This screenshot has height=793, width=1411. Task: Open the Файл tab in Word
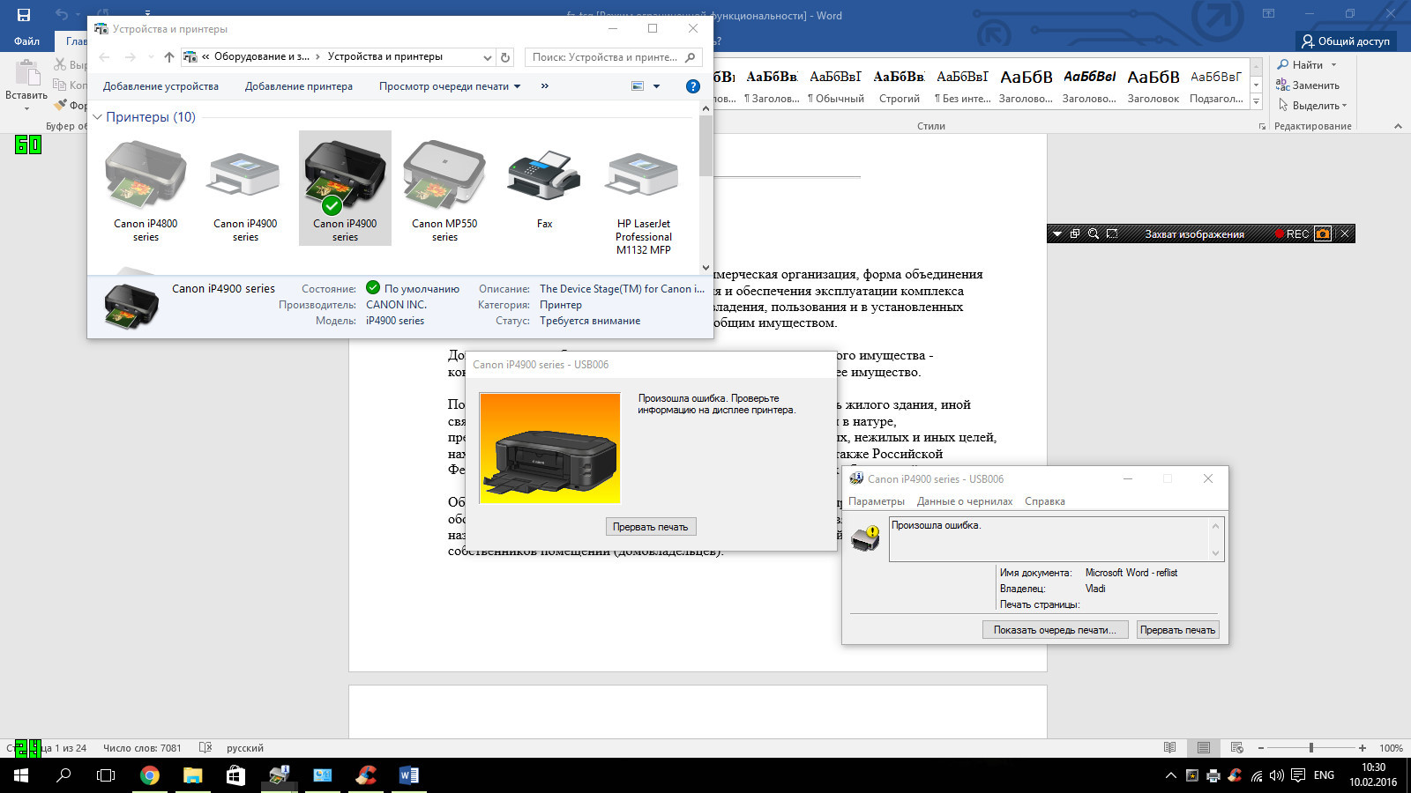tap(26, 41)
